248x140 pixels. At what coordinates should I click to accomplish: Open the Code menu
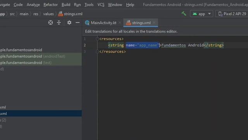tap(18, 5)
